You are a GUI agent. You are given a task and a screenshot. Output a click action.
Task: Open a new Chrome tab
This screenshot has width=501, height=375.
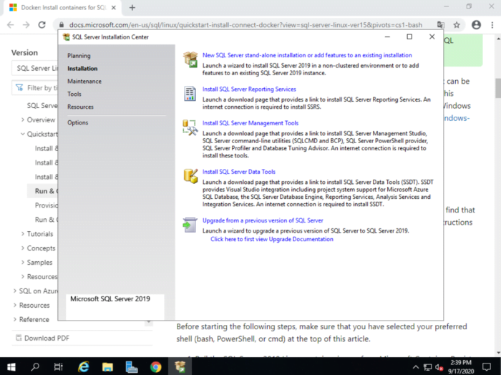click(x=132, y=8)
